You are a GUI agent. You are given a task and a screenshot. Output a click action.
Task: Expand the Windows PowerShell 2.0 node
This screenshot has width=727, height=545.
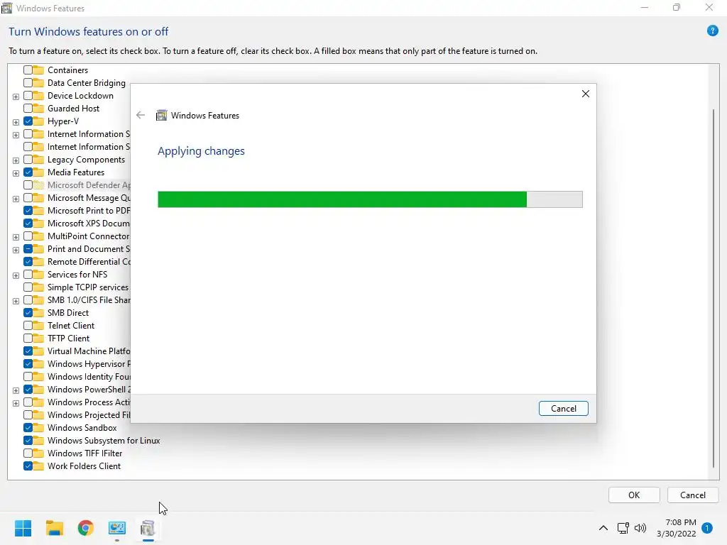click(x=16, y=390)
